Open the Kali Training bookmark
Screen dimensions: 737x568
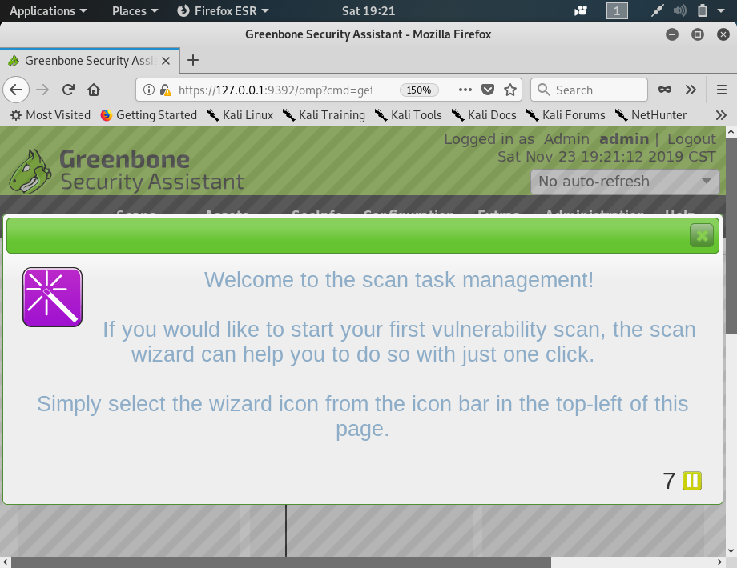[324, 115]
